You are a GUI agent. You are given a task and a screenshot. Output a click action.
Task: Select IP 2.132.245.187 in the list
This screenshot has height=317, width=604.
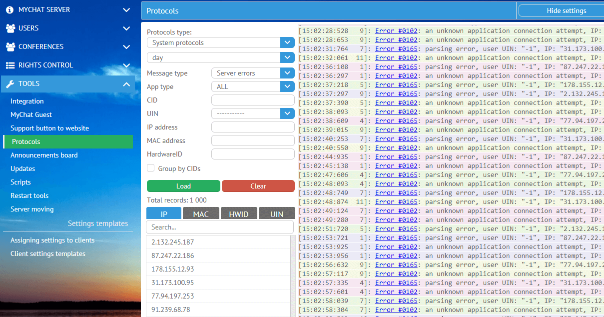[218, 242]
